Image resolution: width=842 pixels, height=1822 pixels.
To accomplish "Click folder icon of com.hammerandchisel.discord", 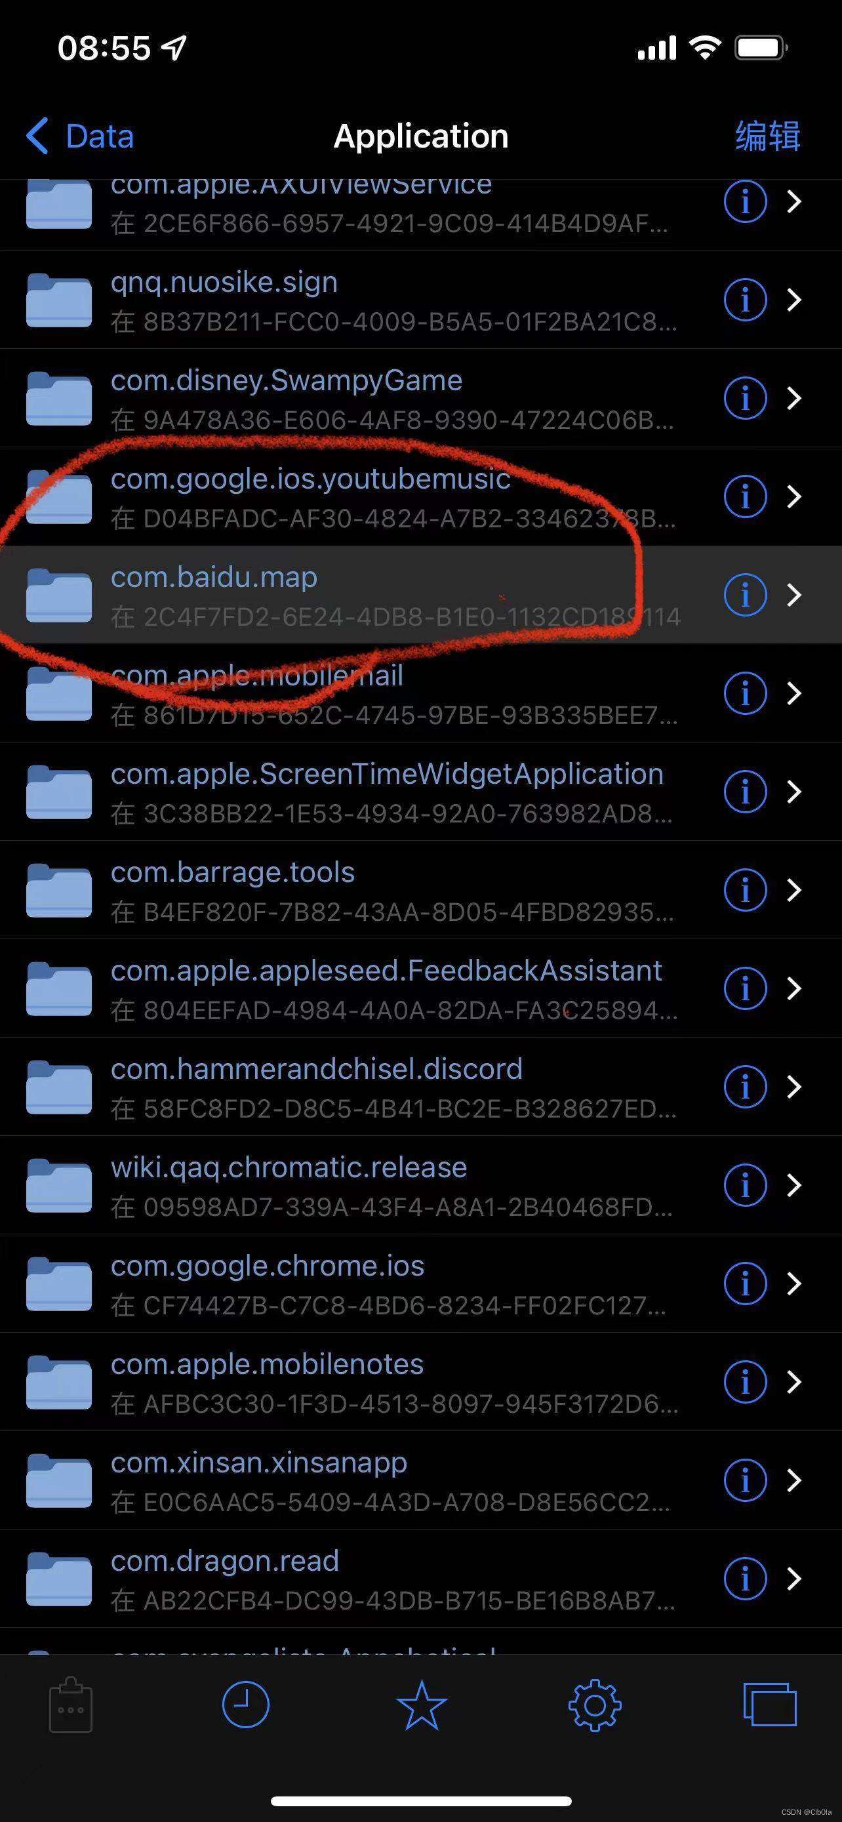I will [x=58, y=1086].
